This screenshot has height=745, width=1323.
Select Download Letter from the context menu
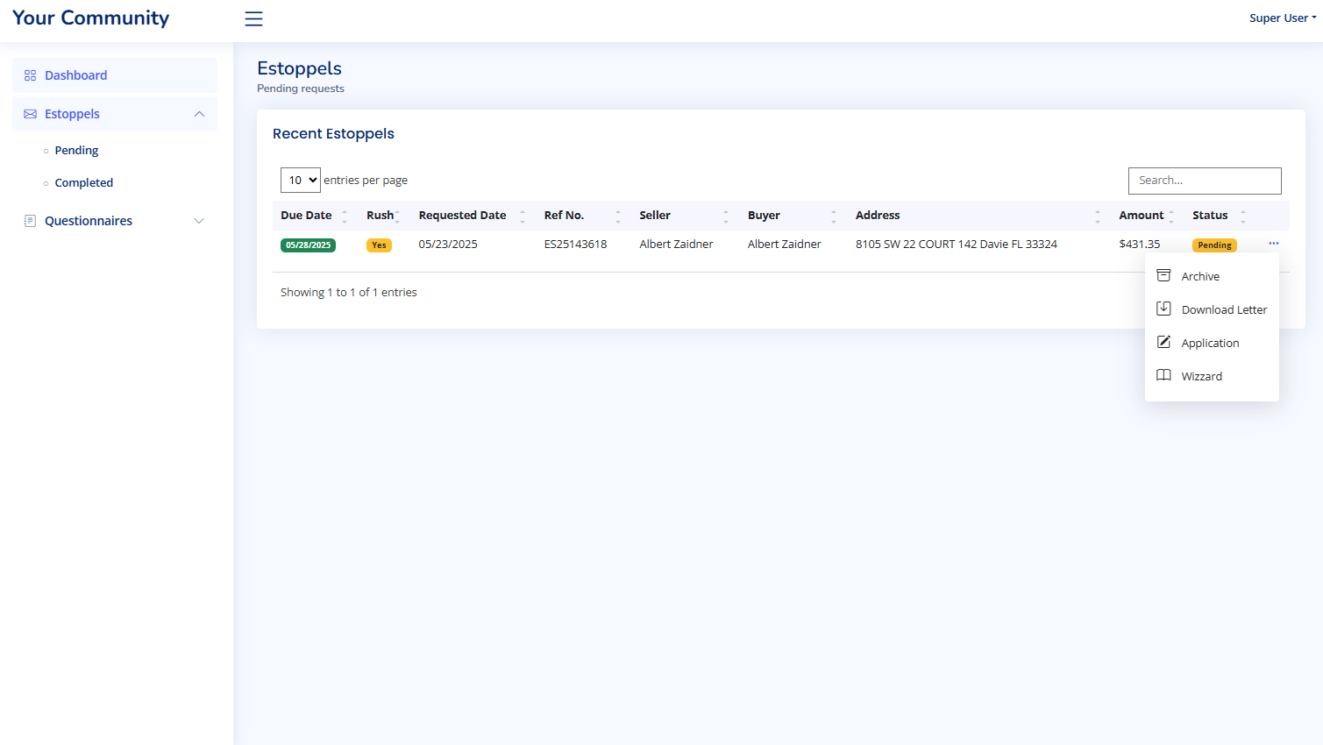(x=1223, y=309)
